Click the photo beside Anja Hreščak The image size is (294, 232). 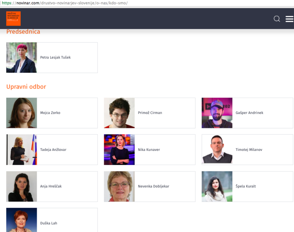[x=22, y=186]
